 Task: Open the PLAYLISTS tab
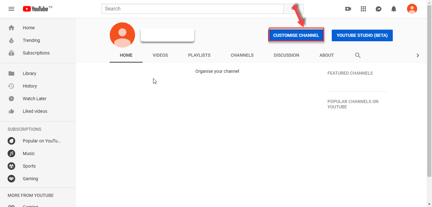coord(199,55)
